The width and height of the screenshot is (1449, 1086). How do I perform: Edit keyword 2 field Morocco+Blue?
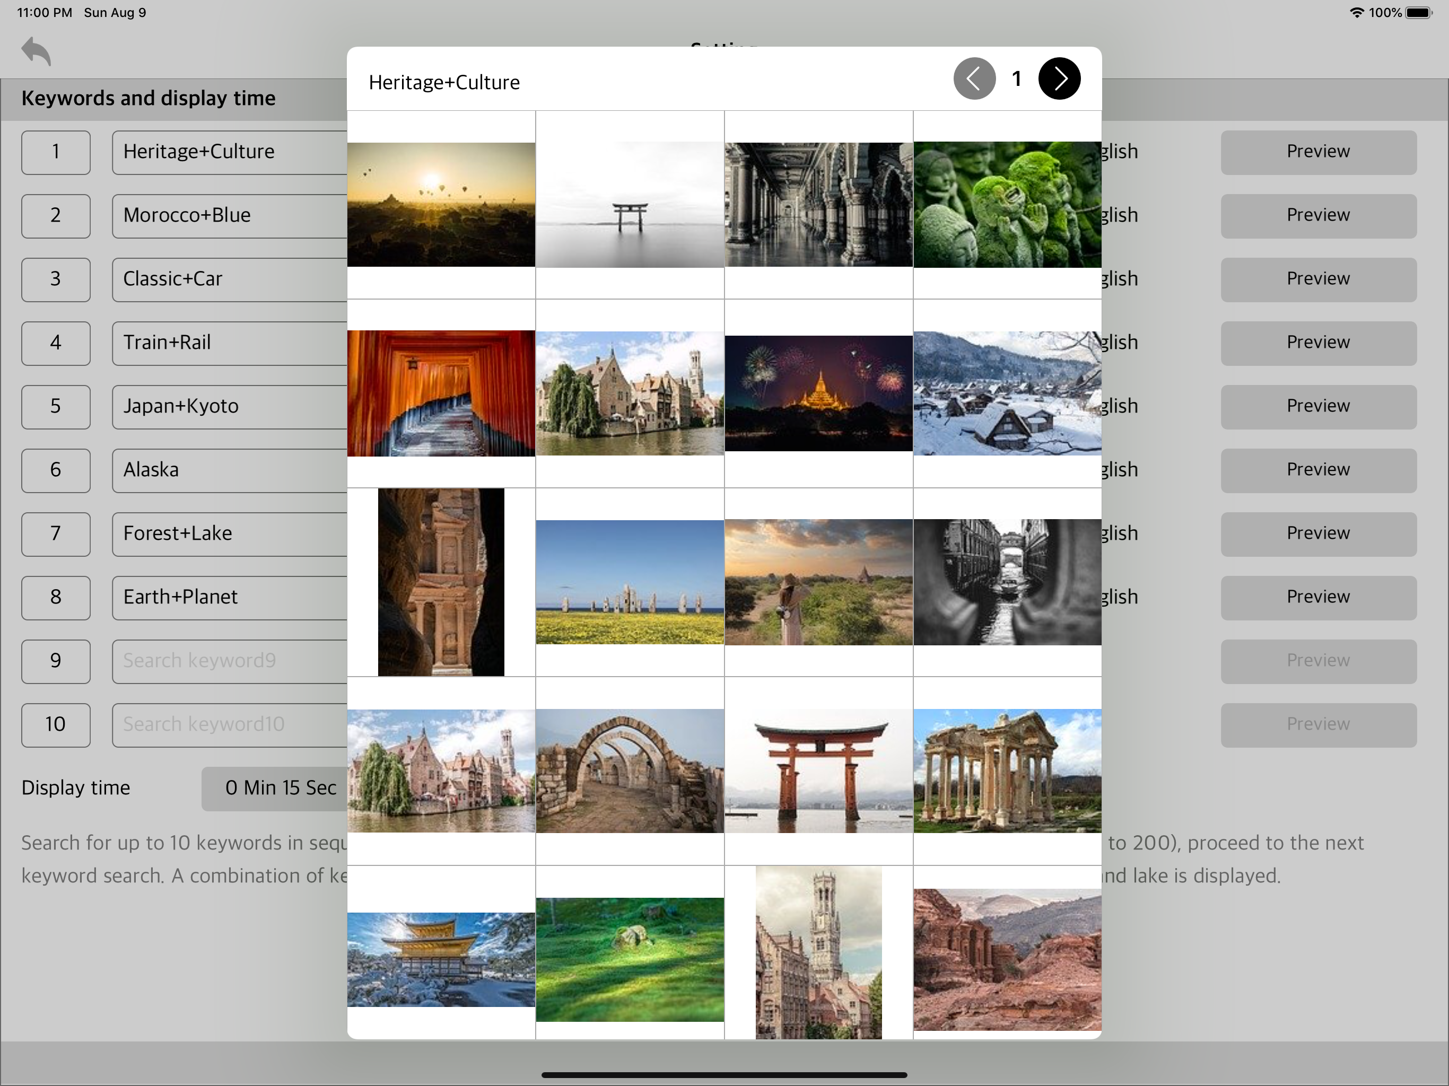(x=229, y=215)
